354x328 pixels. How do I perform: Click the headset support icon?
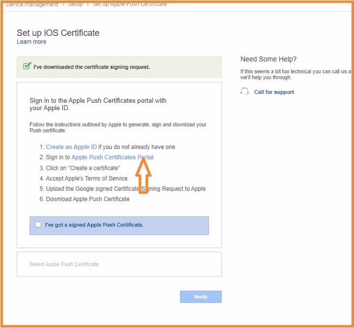244,92
